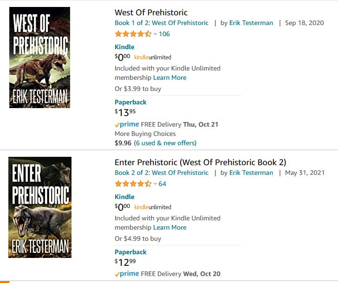Viewport: 338px width, 283px height.
Task: Open the Enter Prehistoric book cover
Action: (39, 207)
